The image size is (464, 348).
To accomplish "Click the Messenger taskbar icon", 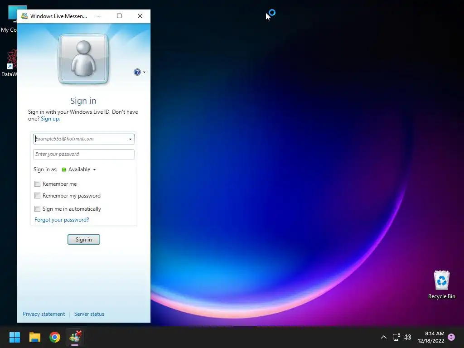I will 75,337.
